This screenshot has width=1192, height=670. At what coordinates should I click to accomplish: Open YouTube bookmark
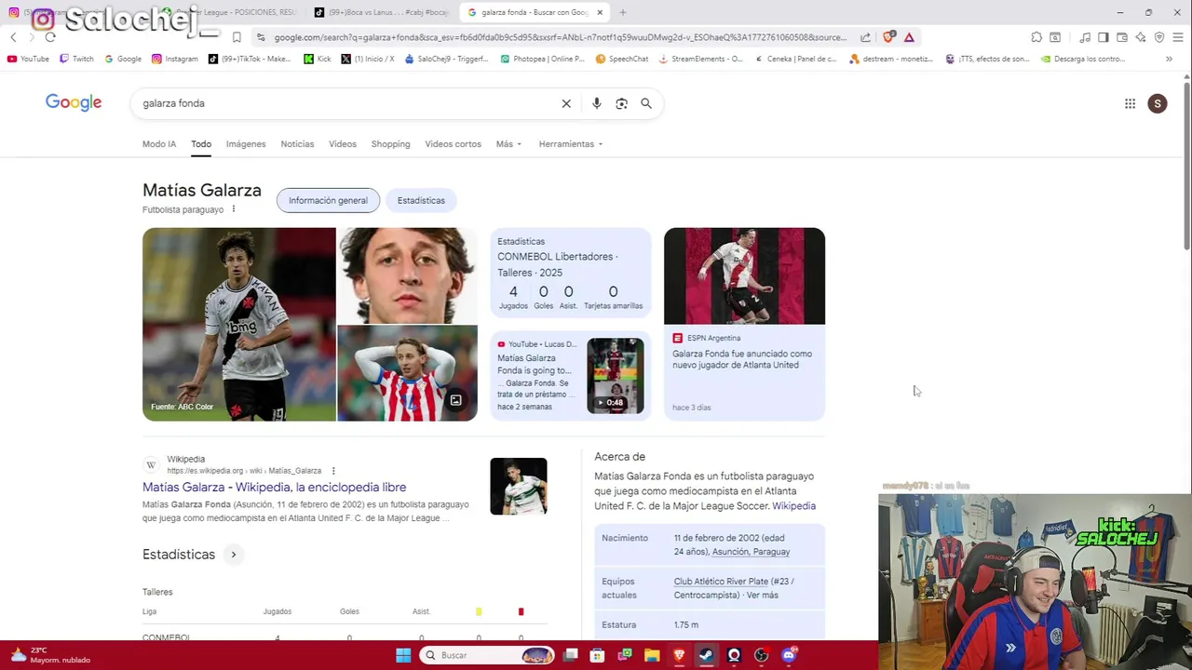pyautogui.click(x=28, y=59)
